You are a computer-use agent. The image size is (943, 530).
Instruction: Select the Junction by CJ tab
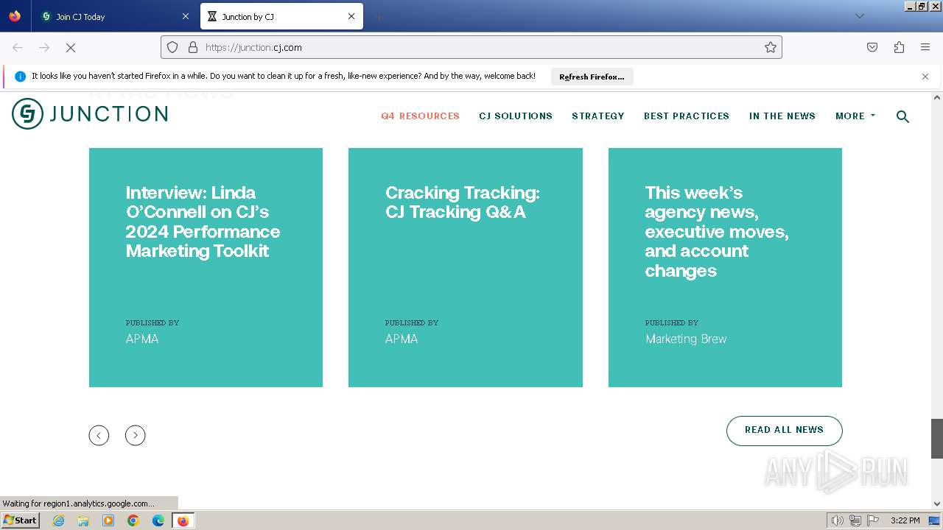[281, 16]
